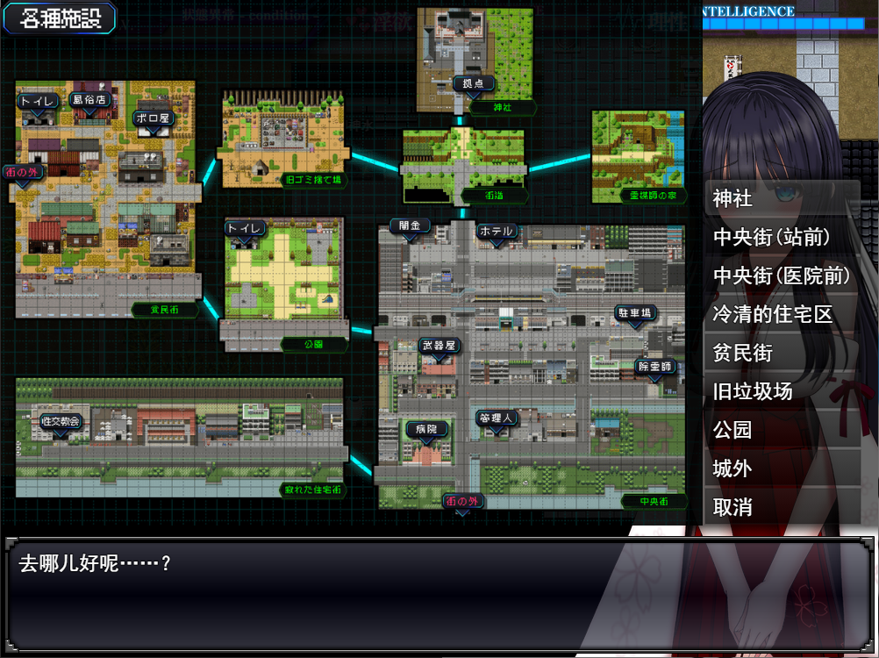
Task: Select the 闇金 marker on the map
Action: (410, 225)
